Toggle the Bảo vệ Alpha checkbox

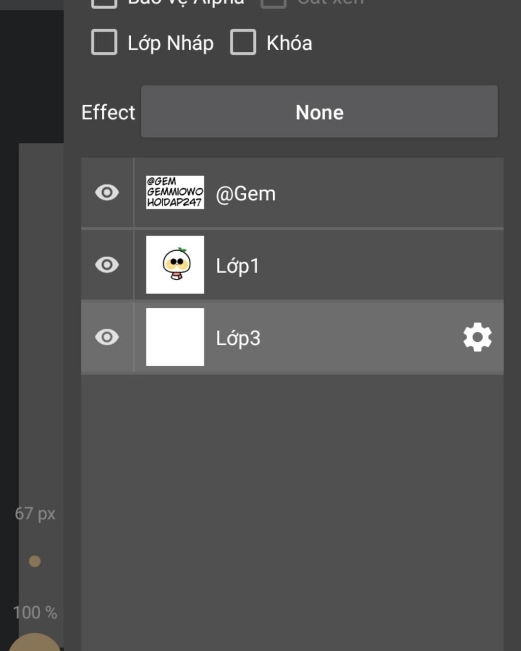pos(104,3)
